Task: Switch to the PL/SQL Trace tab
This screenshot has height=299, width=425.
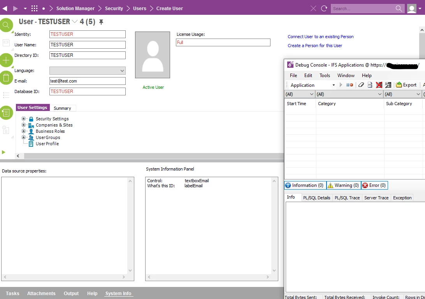Action: (x=347, y=198)
